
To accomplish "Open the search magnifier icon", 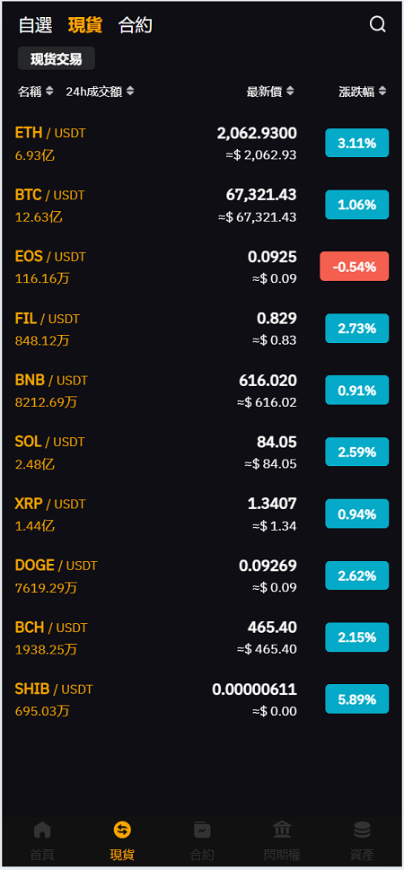I will pos(377,24).
